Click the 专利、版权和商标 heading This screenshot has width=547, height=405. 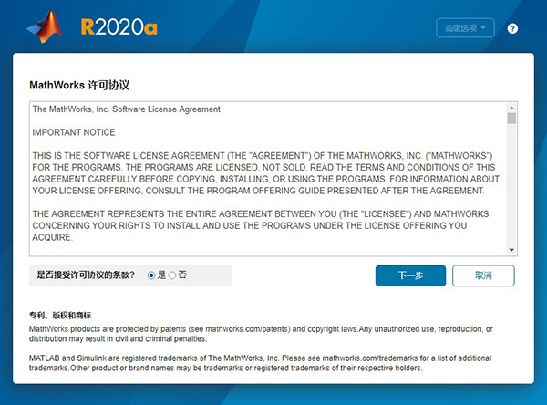[60, 316]
